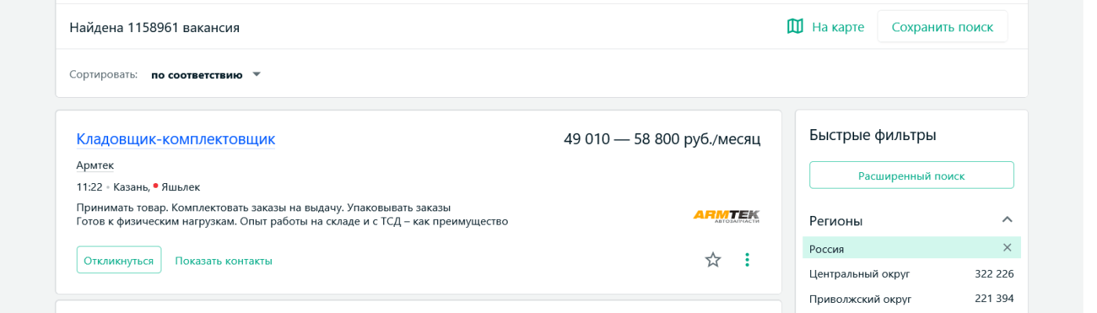Screen dimensions: 1097x313
Task: Open map view via the map icon
Action: click(795, 27)
